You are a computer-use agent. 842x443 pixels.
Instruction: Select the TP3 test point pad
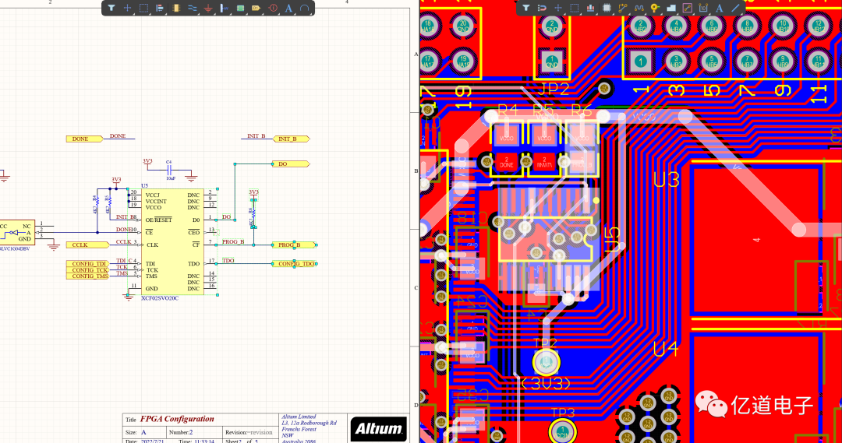point(562,431)
